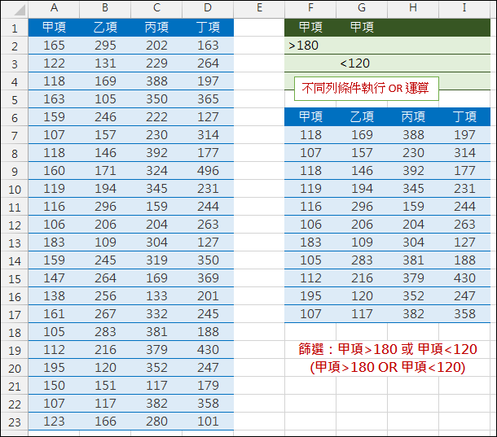Select the criteria cell containing >180

[x=310, y=46]
